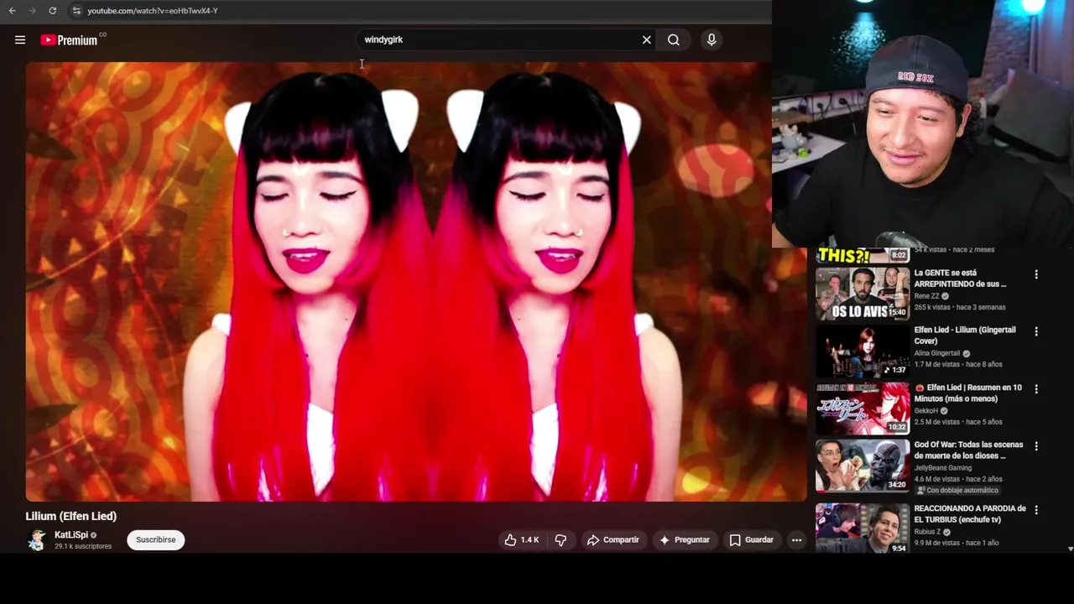Open the YouTube hamburger guide menu
The image size is (1074, 604).
[20, 39]
